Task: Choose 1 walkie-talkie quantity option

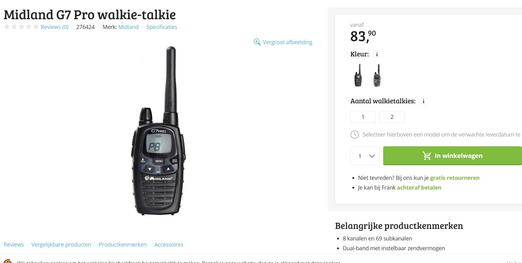Action: [363, 117]
